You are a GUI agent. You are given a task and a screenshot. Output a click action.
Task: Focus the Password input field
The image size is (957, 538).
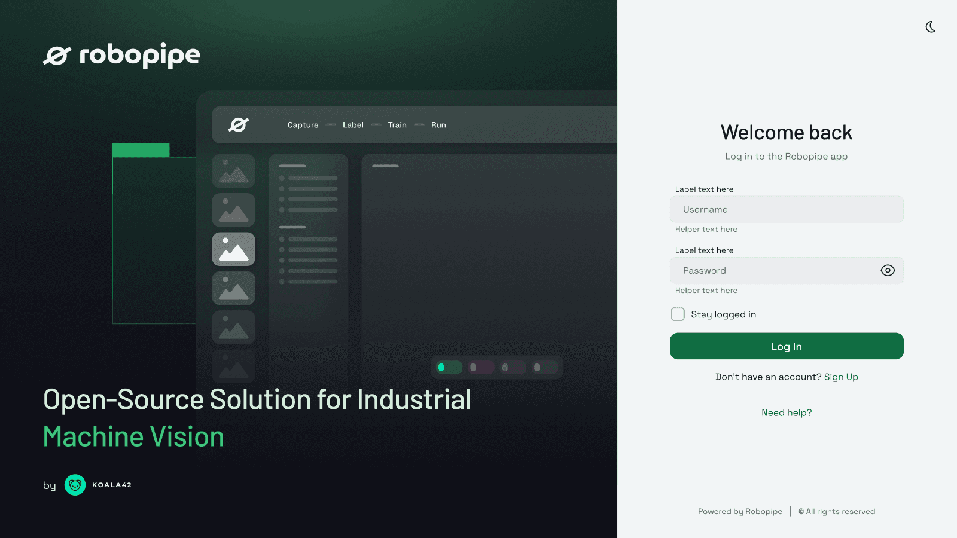787,271
